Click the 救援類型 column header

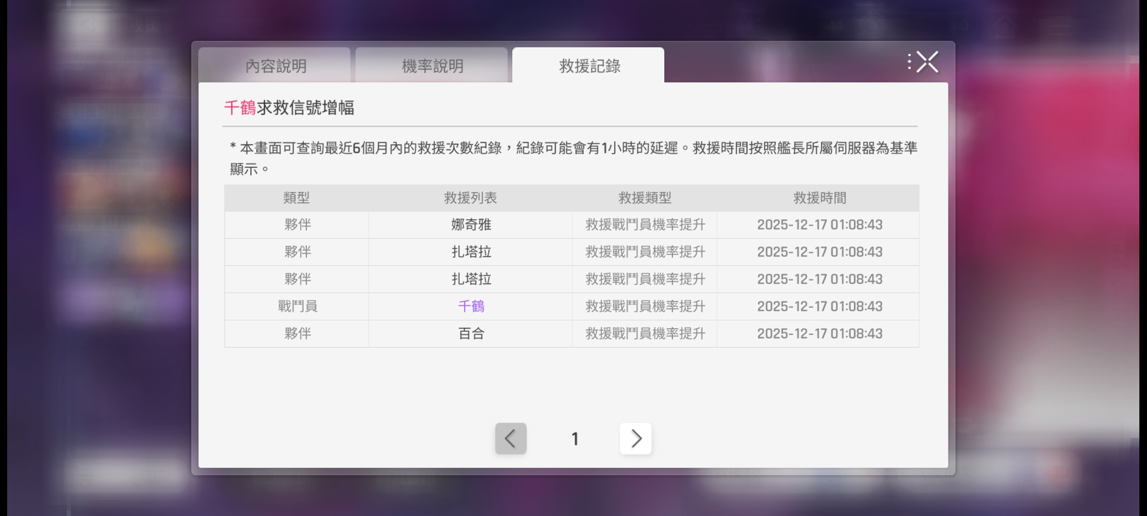coord(644,198)
